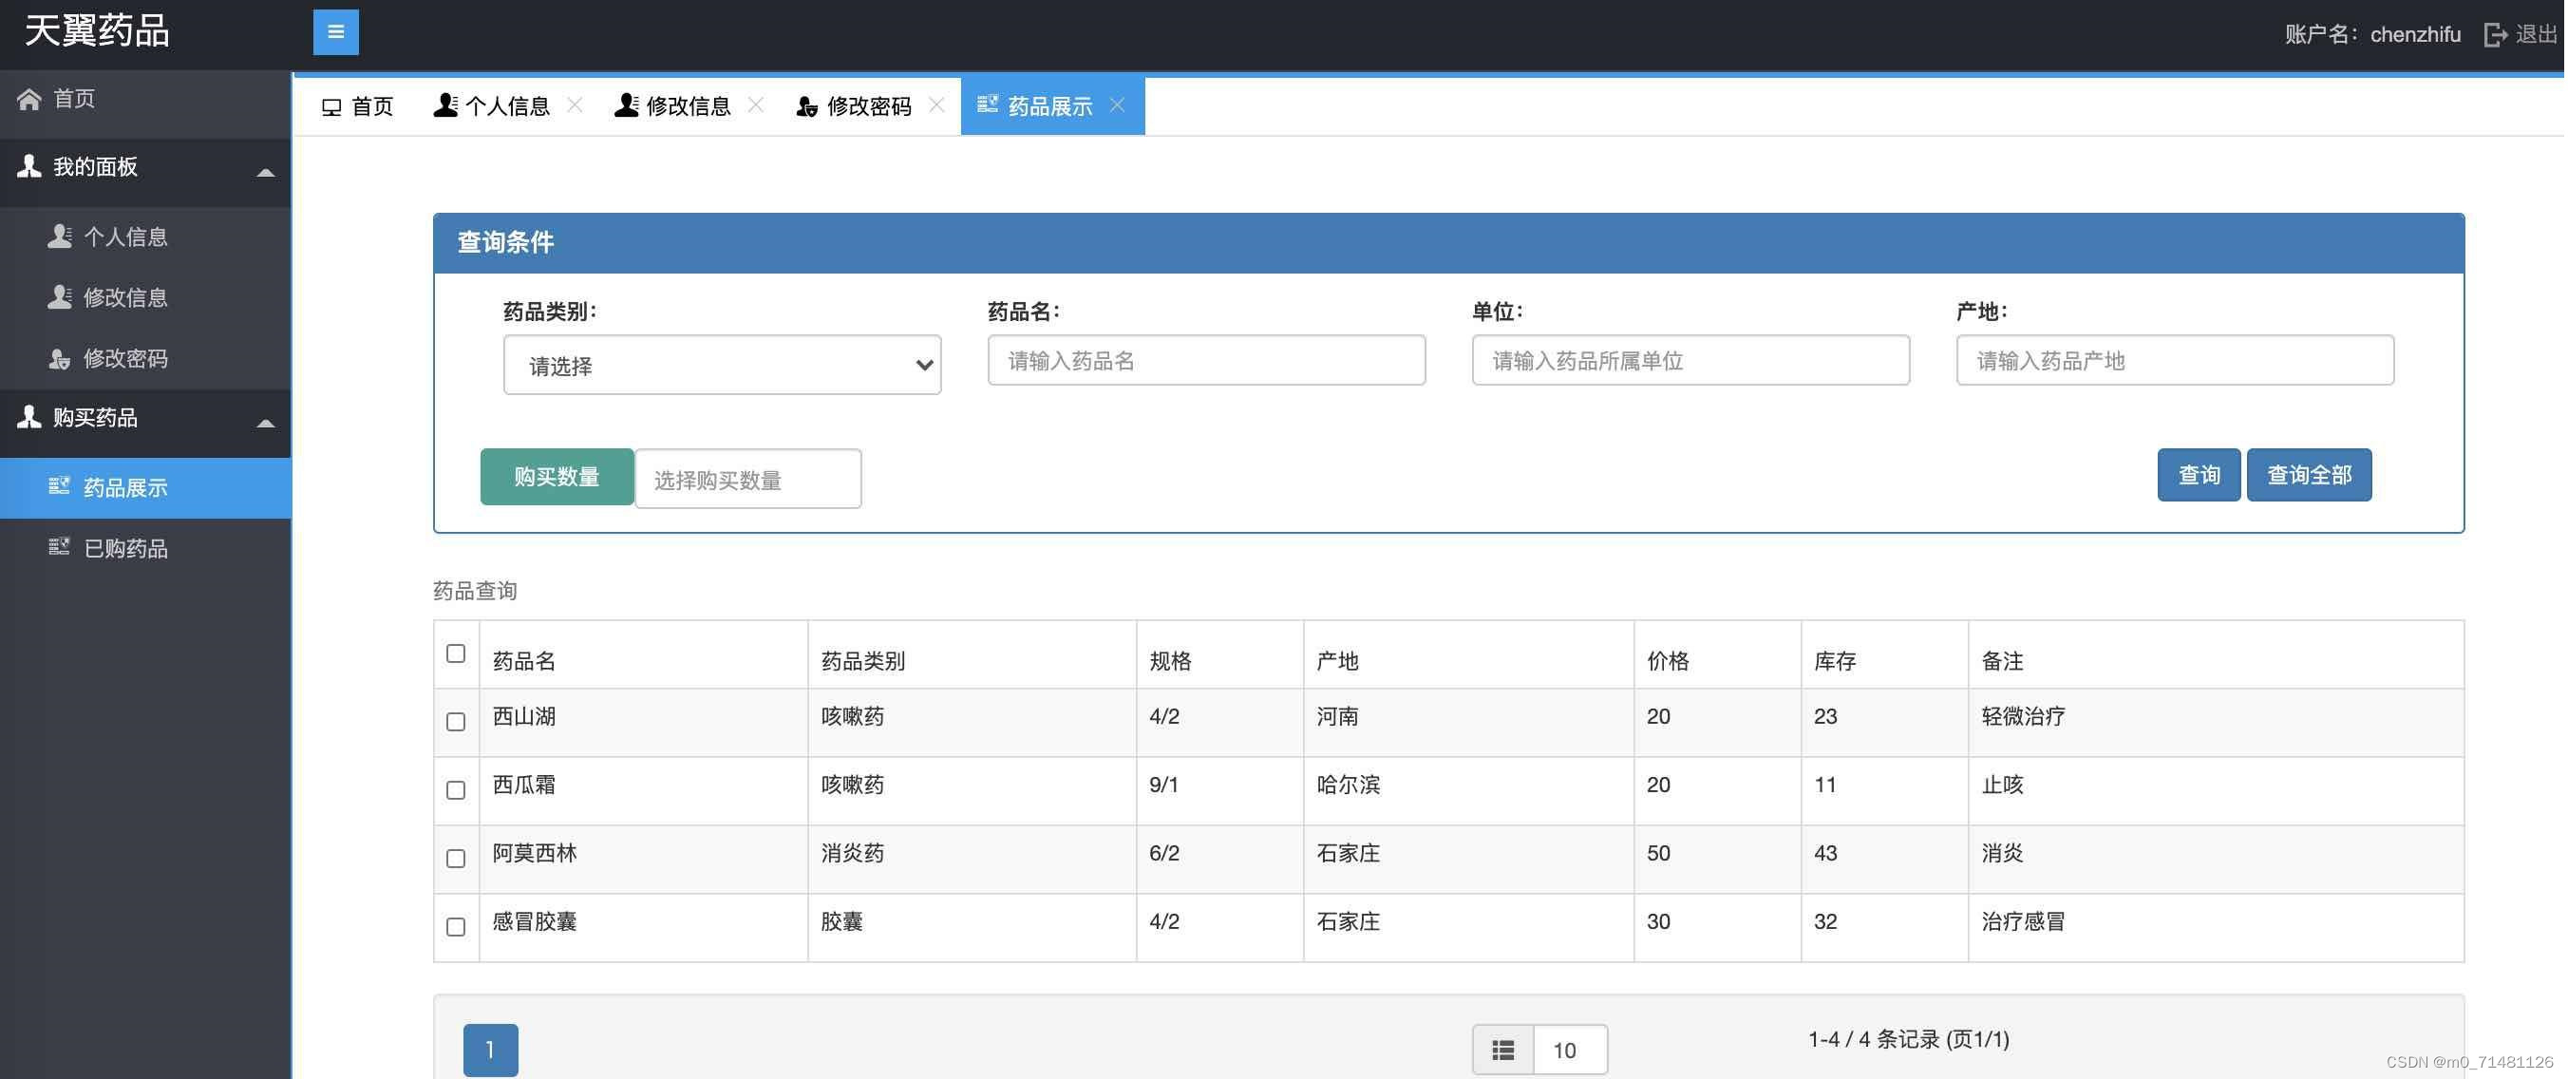The image size is (2568, 1079).
Task: Click the 产地 input field
Action: 2174,360
